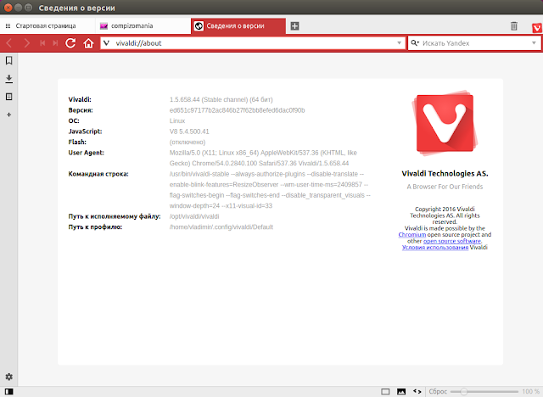Screen dimensions: 543x397
Task: Click the /home/vladimir/.config/vivaldi/Default path
Action: click(221, 227)
